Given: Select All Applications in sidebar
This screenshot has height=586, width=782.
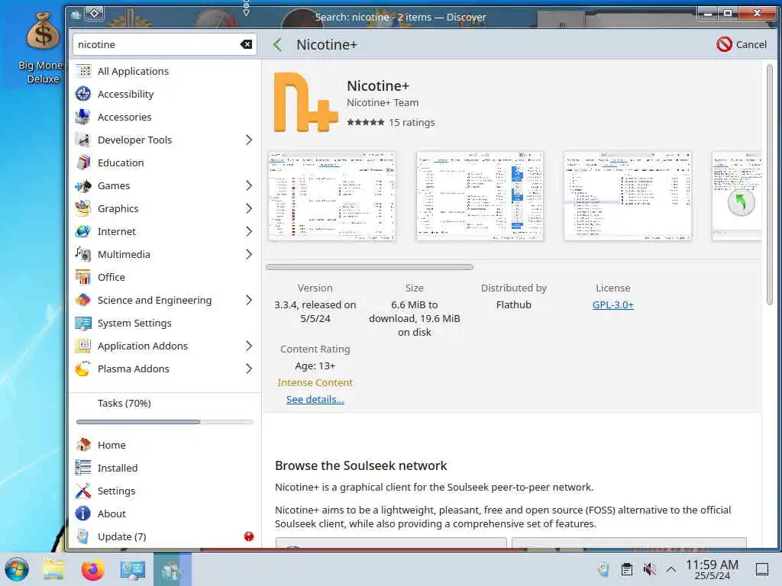Looking at the screenshot, I should [165, 71].
